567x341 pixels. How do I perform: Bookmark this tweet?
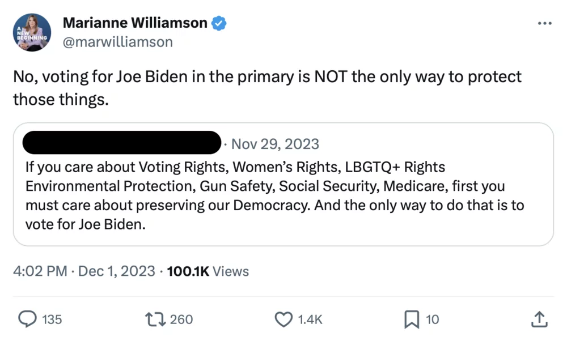[411, 319]
